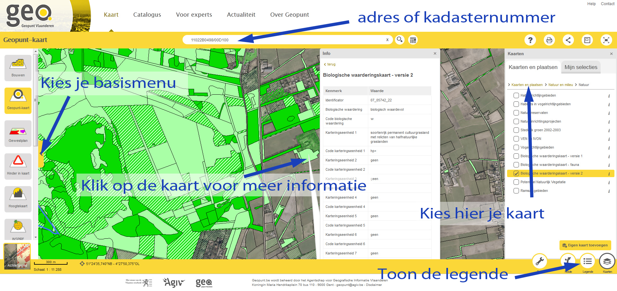Screen dimensions: 617x291
Task: Expand the collapsed left panel handle
Action: coord(41,154)
